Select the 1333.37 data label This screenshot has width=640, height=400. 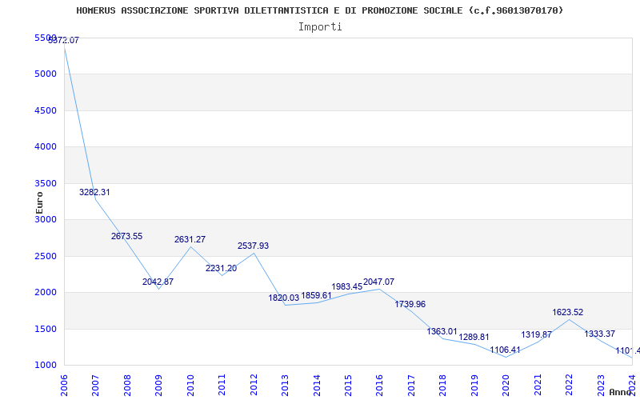599,334
